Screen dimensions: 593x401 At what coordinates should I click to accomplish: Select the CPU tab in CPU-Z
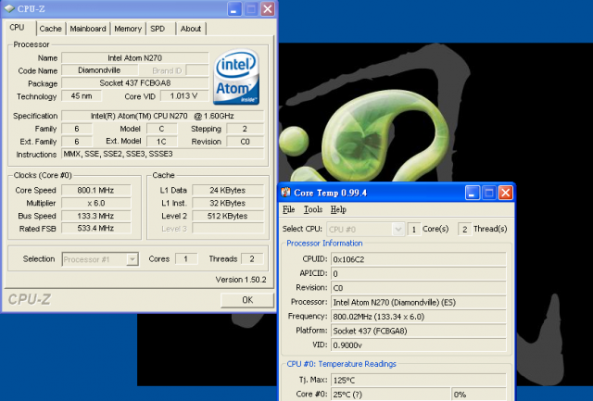coord(17,28)
